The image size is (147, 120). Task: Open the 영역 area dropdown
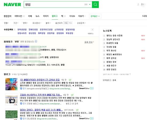coord(25,23)
